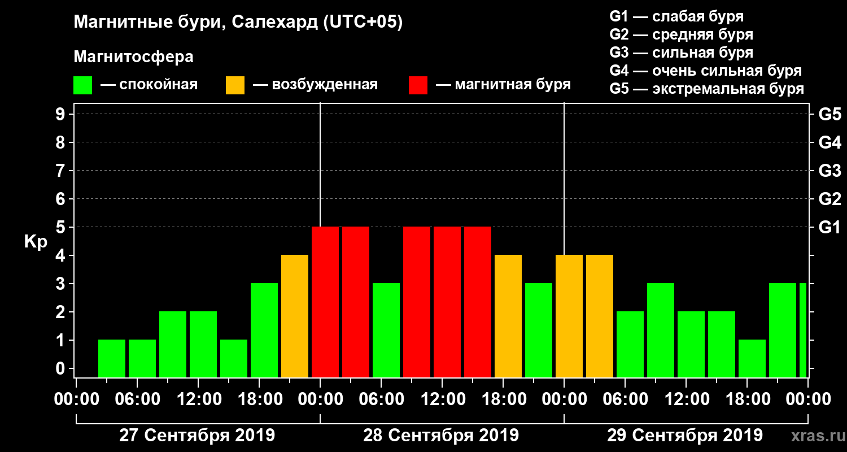Click the '06:00' time label under 28 September
847x452 pixels.
click(381, 399)
